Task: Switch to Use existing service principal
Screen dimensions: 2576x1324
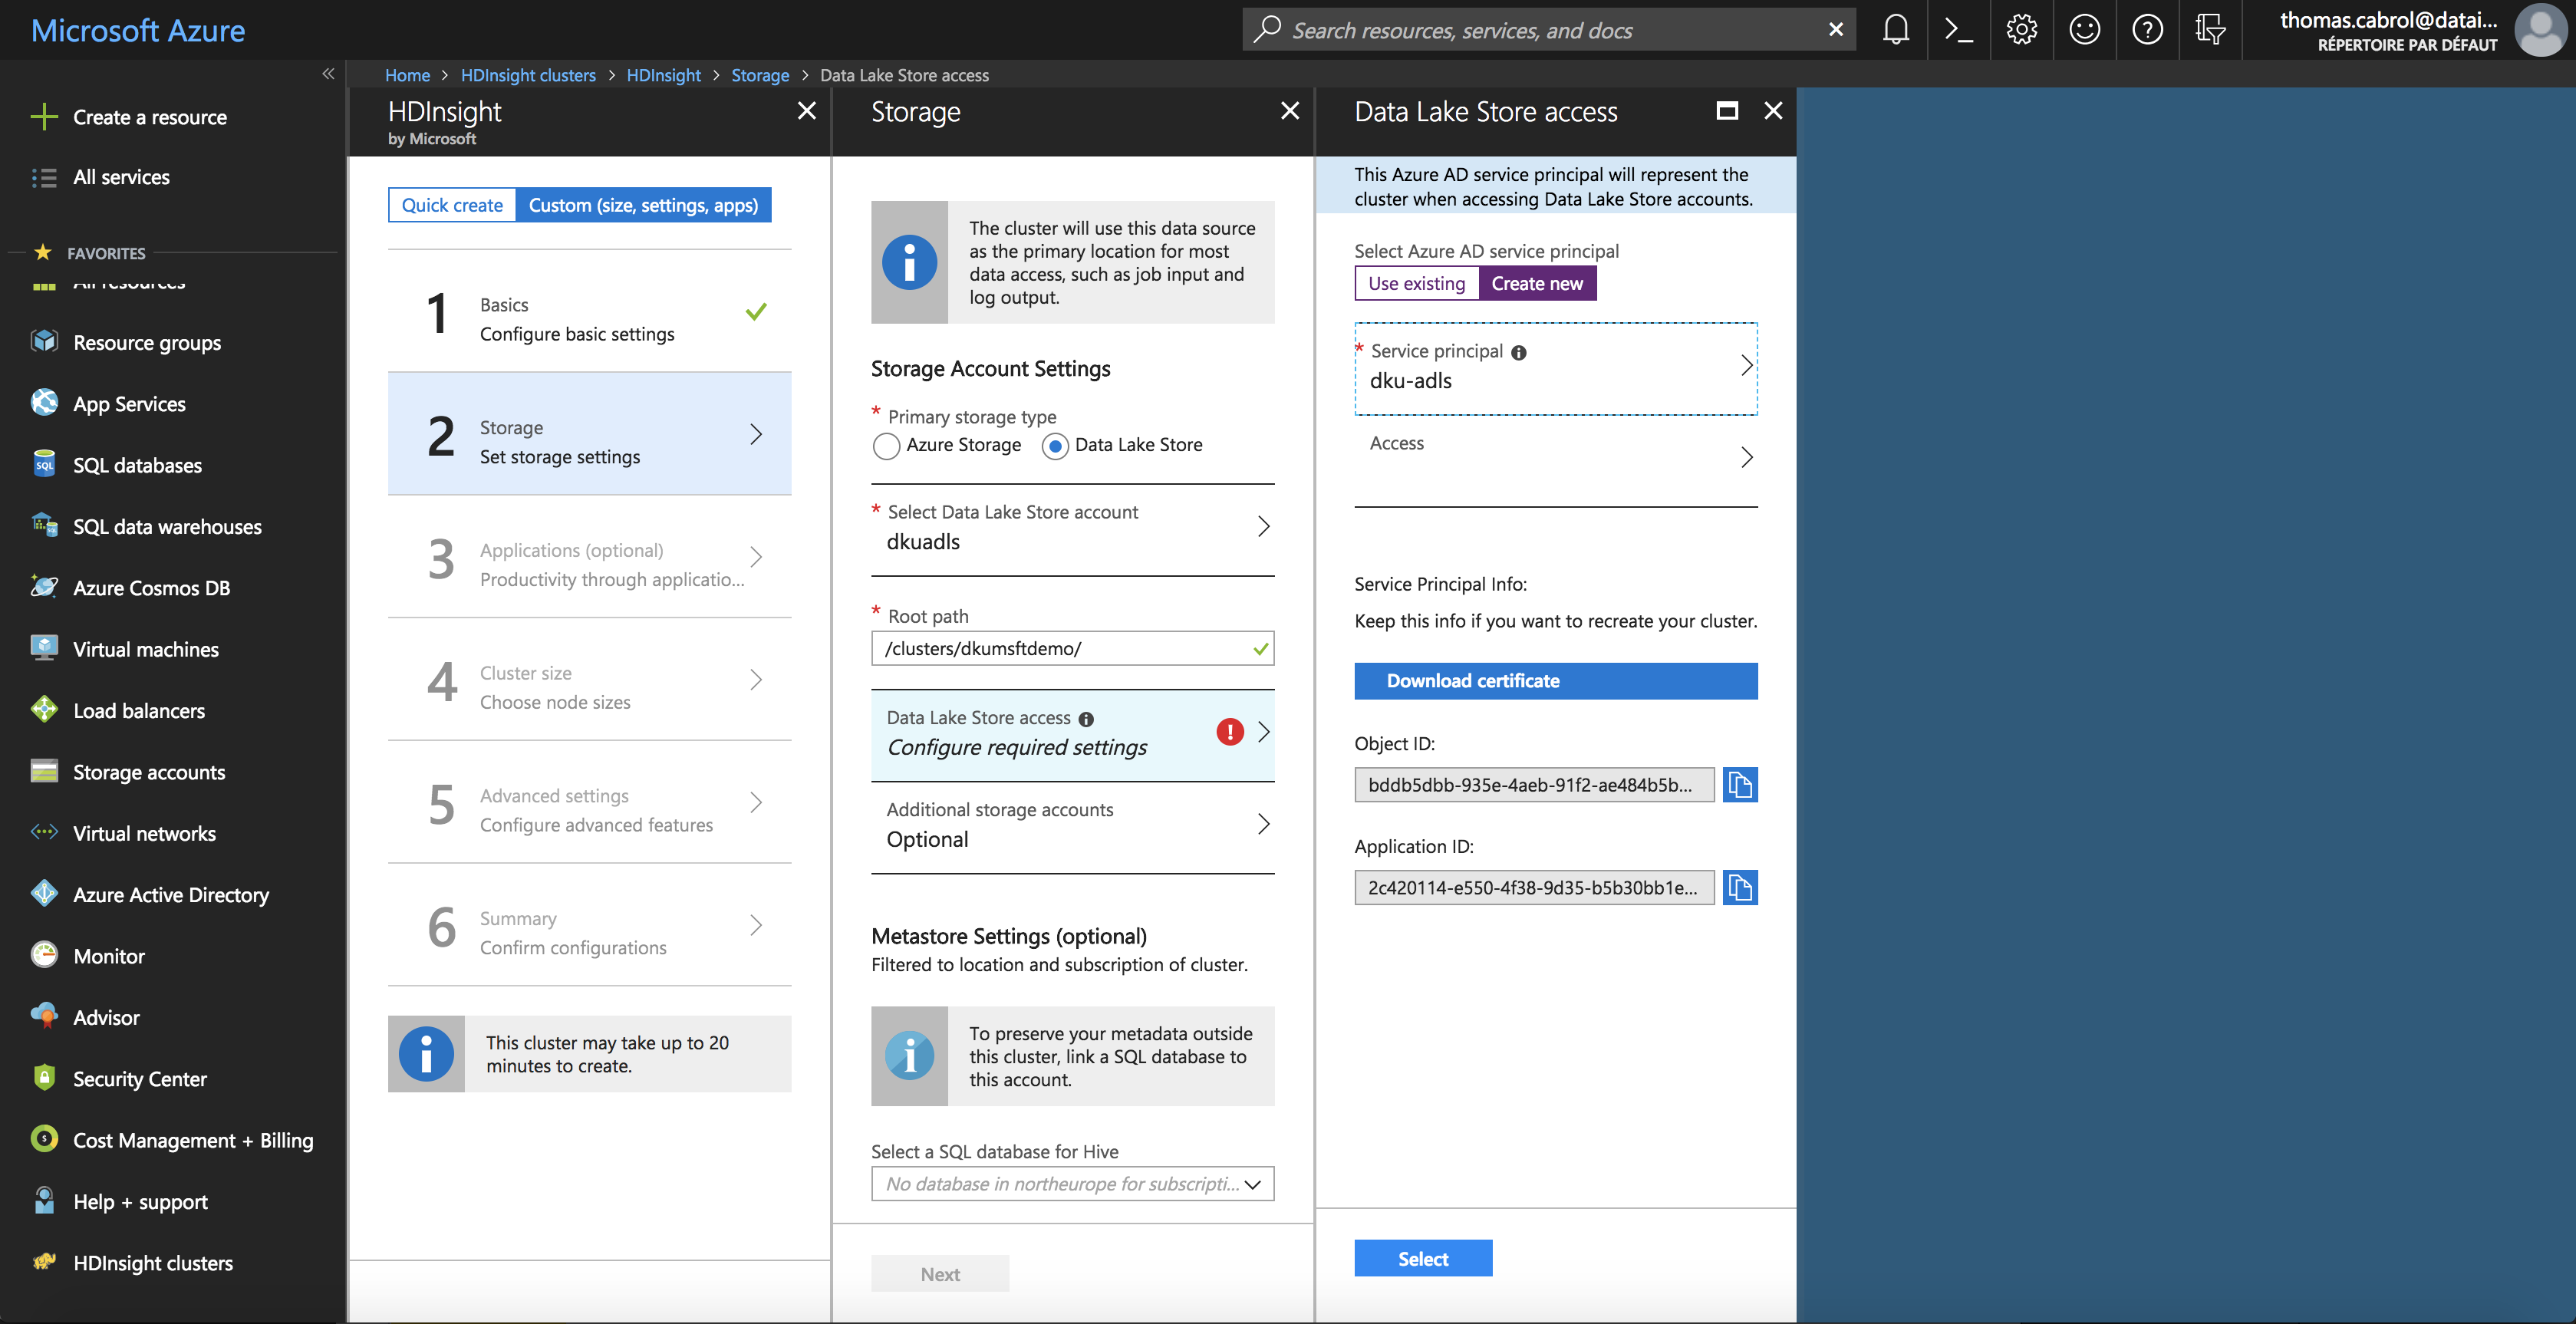Action: [1416, 283]
